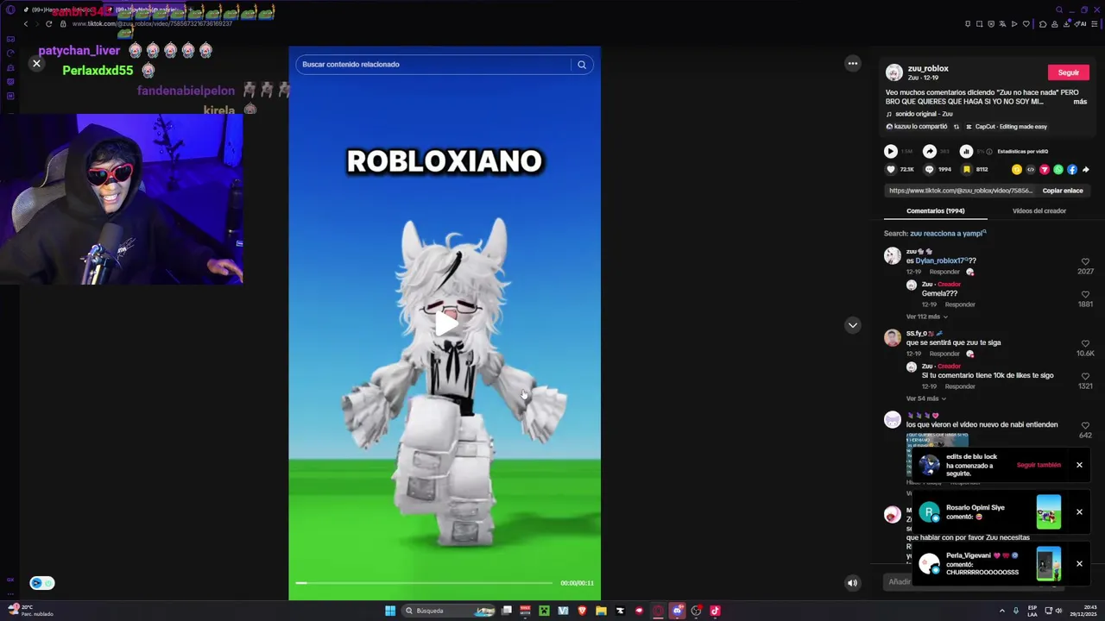Click the embed code share icon
The image size is (1105, 621).
[x=1031, y=170]
